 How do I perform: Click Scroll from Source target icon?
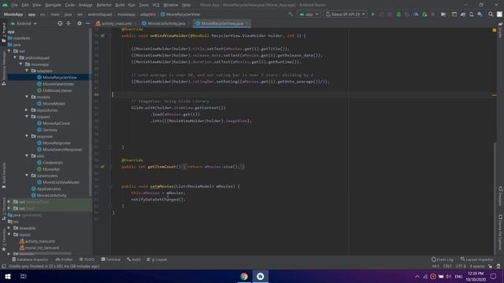click(60, 24)
